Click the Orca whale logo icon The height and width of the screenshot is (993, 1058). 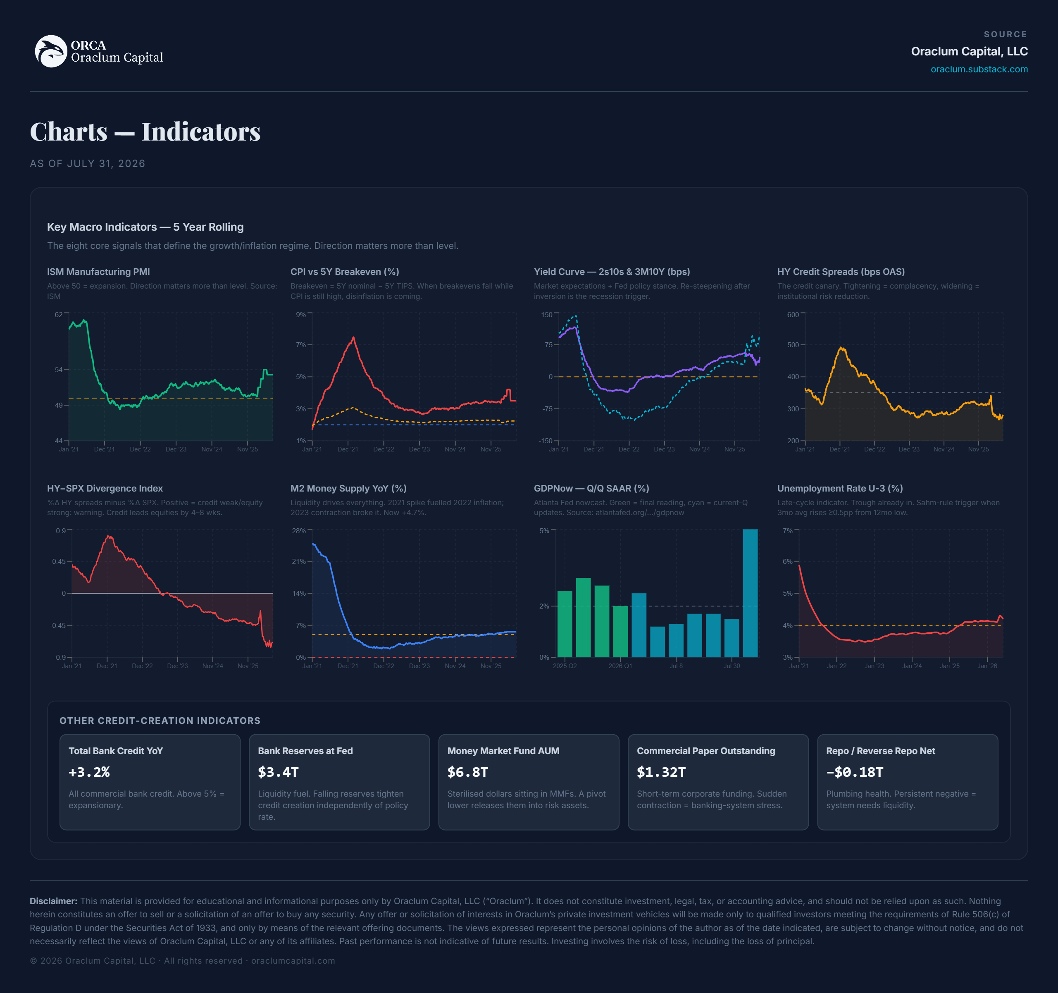pyautogui.click(x=51, y=51)
